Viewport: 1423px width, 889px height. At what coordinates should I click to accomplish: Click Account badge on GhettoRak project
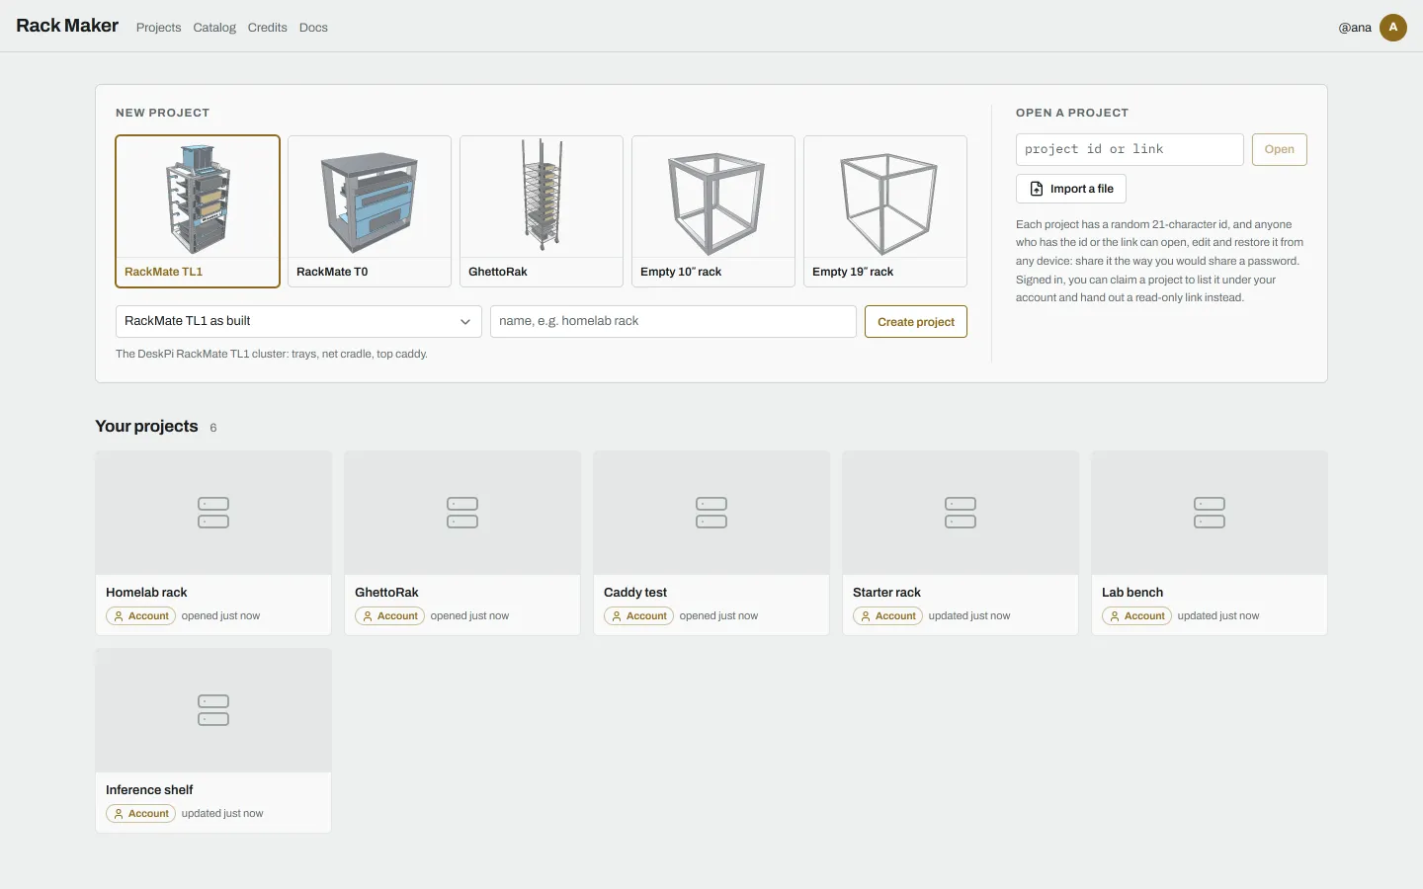(x=389, y=616)
